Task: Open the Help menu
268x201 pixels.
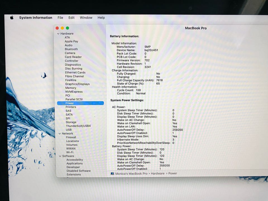Action: 101,18
